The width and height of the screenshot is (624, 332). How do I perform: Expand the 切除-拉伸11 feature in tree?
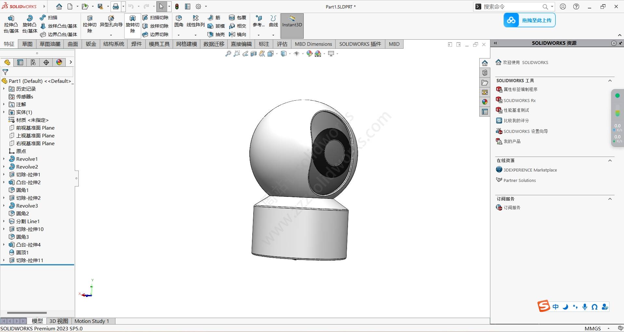(x=4, y=260)
